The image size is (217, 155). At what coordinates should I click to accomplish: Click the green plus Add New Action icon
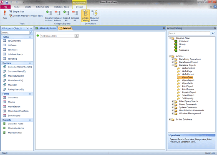38,36
